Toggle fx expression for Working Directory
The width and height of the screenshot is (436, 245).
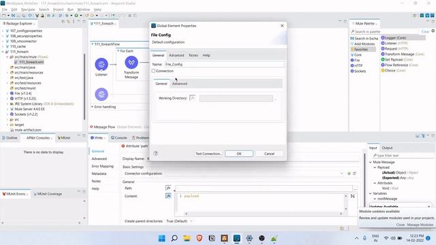pyautogui.click(x=192, y=98)
